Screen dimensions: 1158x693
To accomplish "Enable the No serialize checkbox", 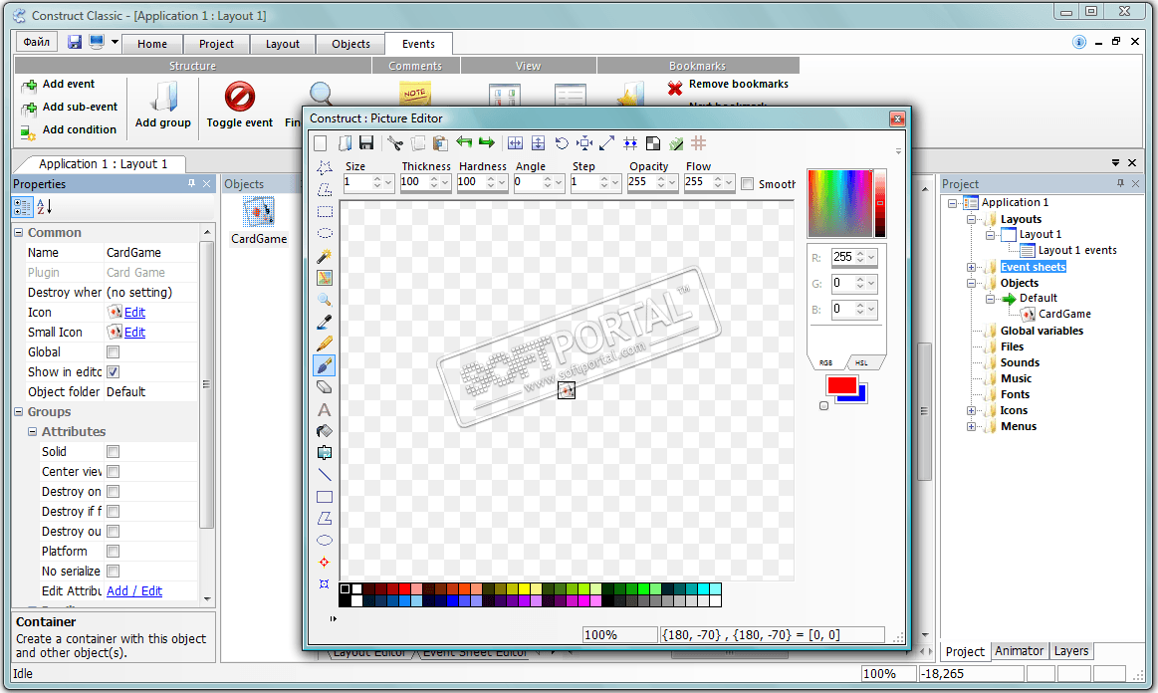I will (113, 572).
